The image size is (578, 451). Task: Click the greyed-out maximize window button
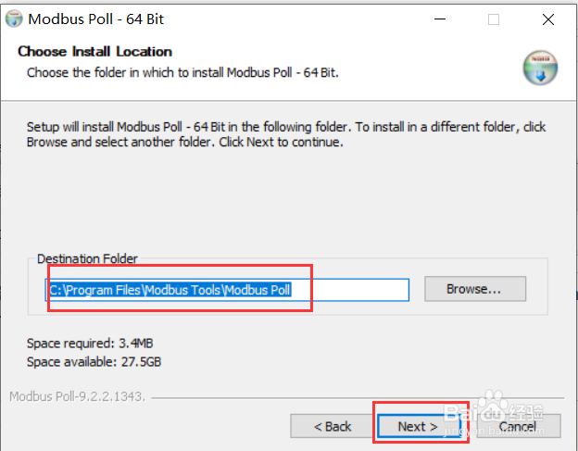pyautogui.click(x=494, y=19)
